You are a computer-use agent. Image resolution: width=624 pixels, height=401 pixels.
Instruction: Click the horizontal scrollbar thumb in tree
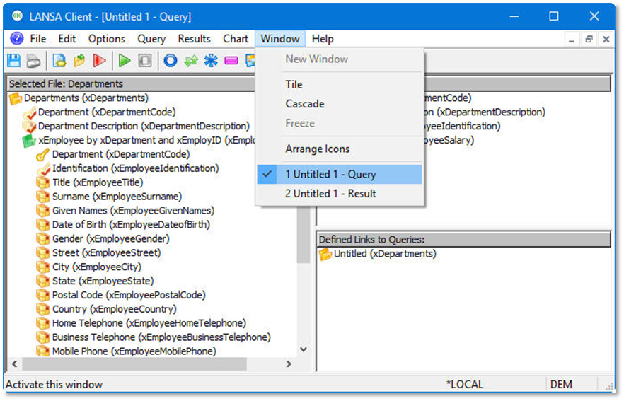click(134, 364)
